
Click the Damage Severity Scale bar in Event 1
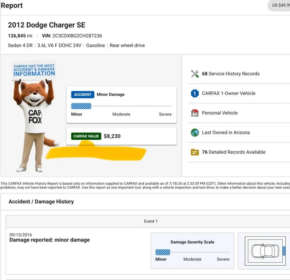pyautogui.click(x=192, y=252)
